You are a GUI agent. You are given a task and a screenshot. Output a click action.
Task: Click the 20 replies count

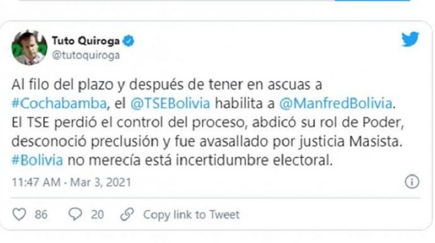[97, 215]
